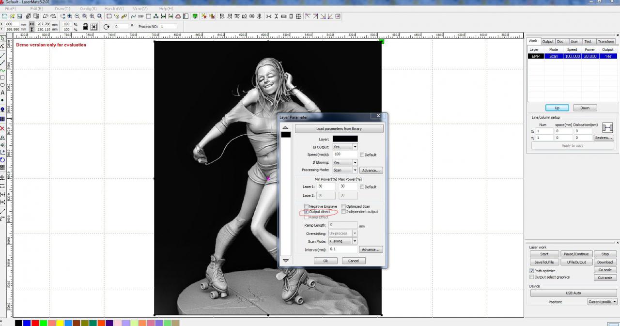Click the Zoom out magnifier icon
This screenshot has height=326, width=620.
coord(77,16)
